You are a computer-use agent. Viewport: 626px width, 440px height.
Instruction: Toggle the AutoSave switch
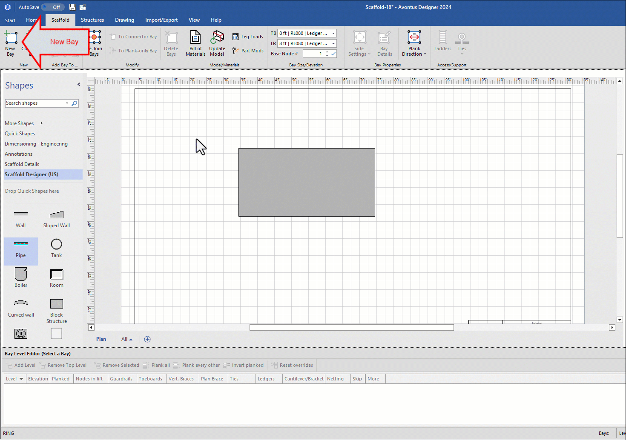53,7
